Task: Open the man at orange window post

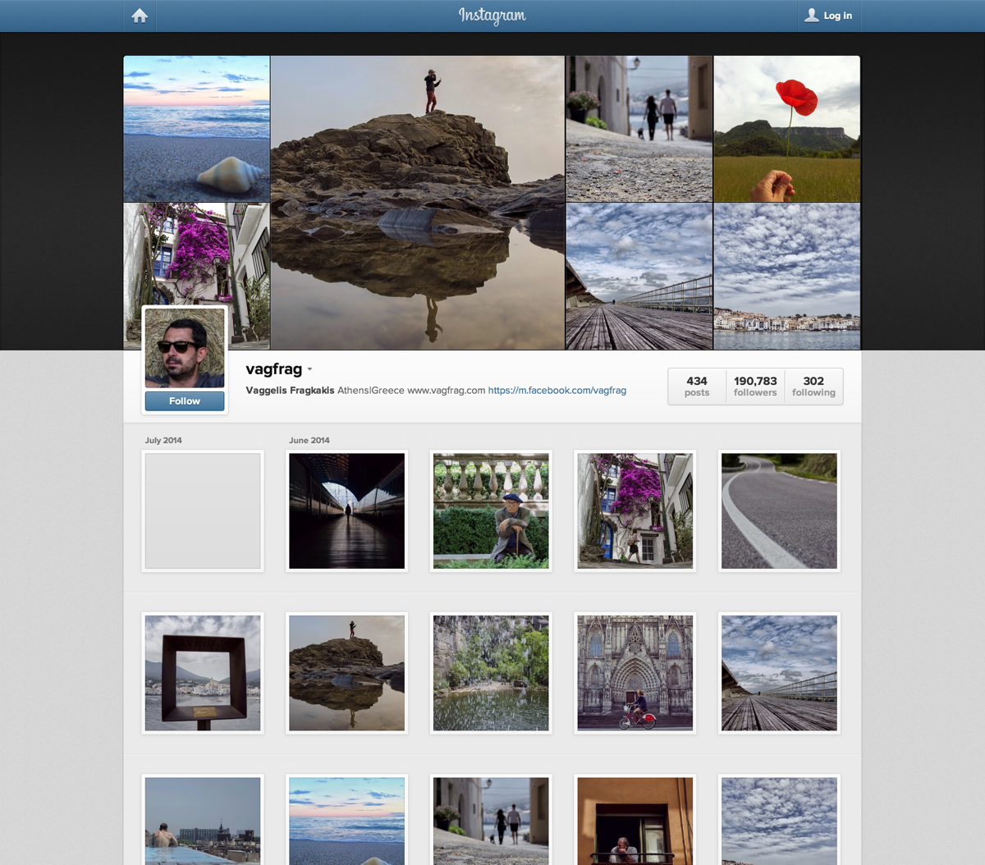Action: 635,820
